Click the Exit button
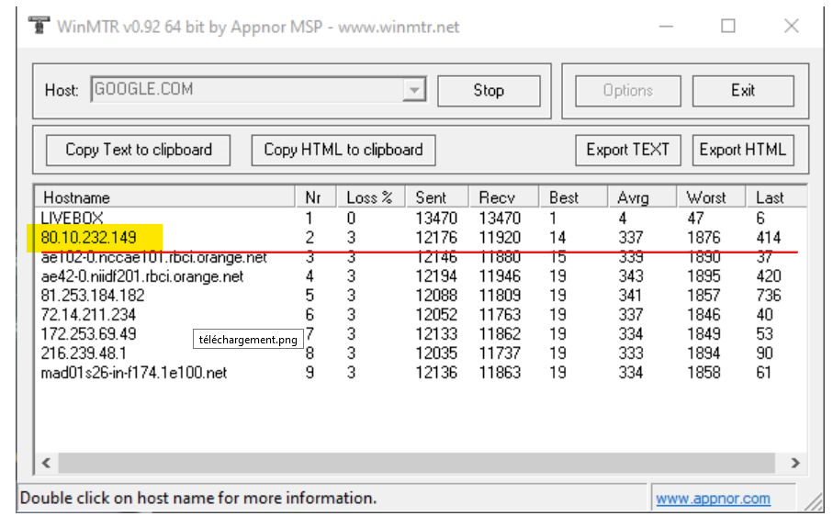 click(742, 90)
